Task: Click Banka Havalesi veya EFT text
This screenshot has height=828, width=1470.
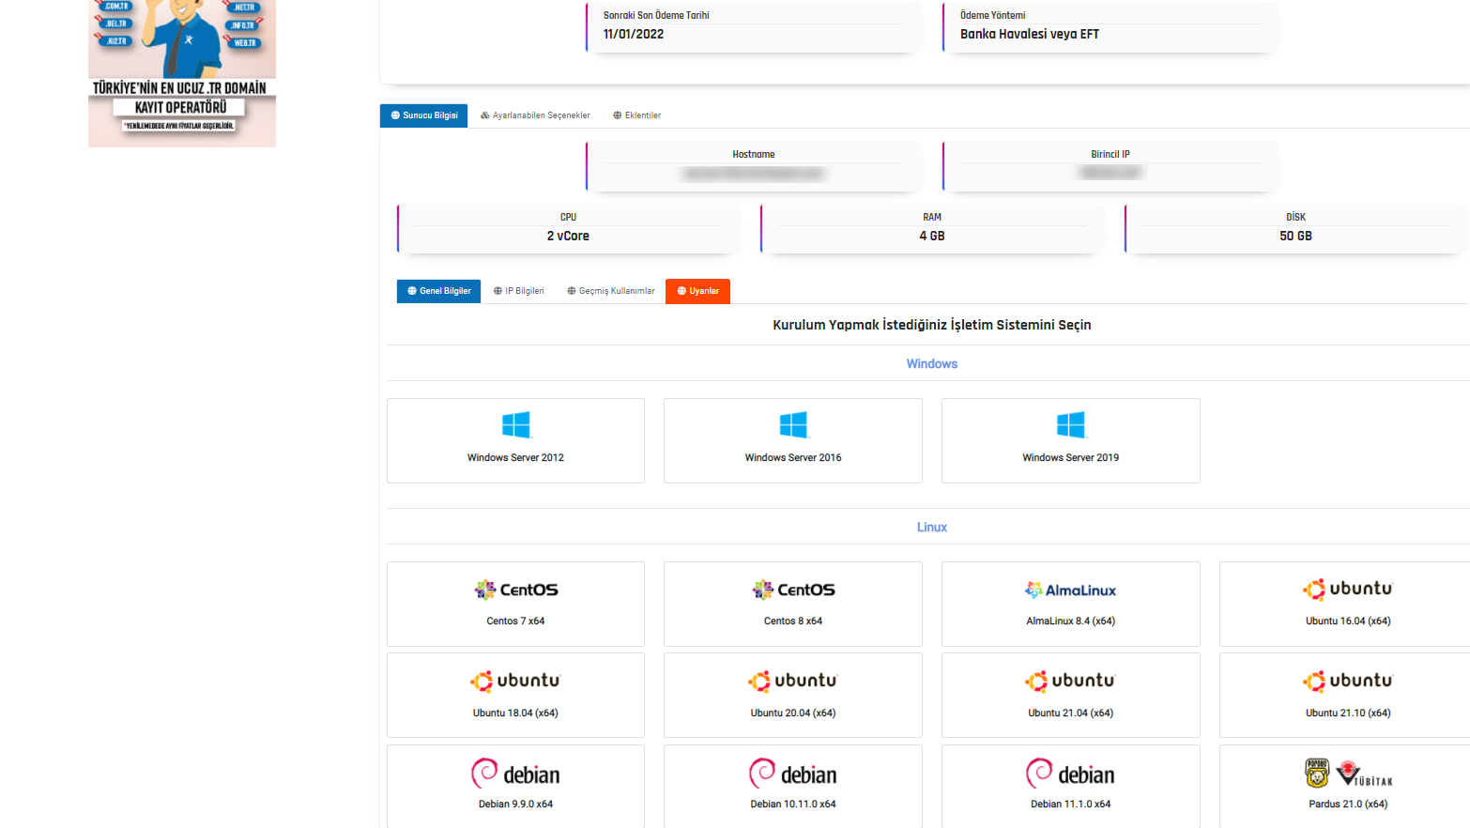Action: (1030, 35)
